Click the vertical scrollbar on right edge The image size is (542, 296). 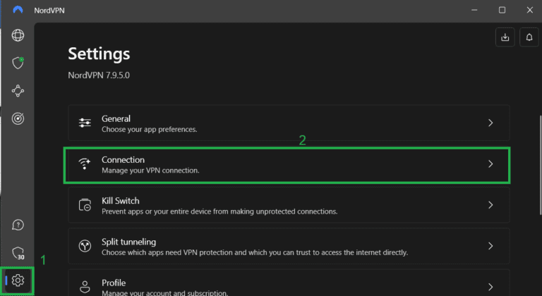(x=539, y=162)
